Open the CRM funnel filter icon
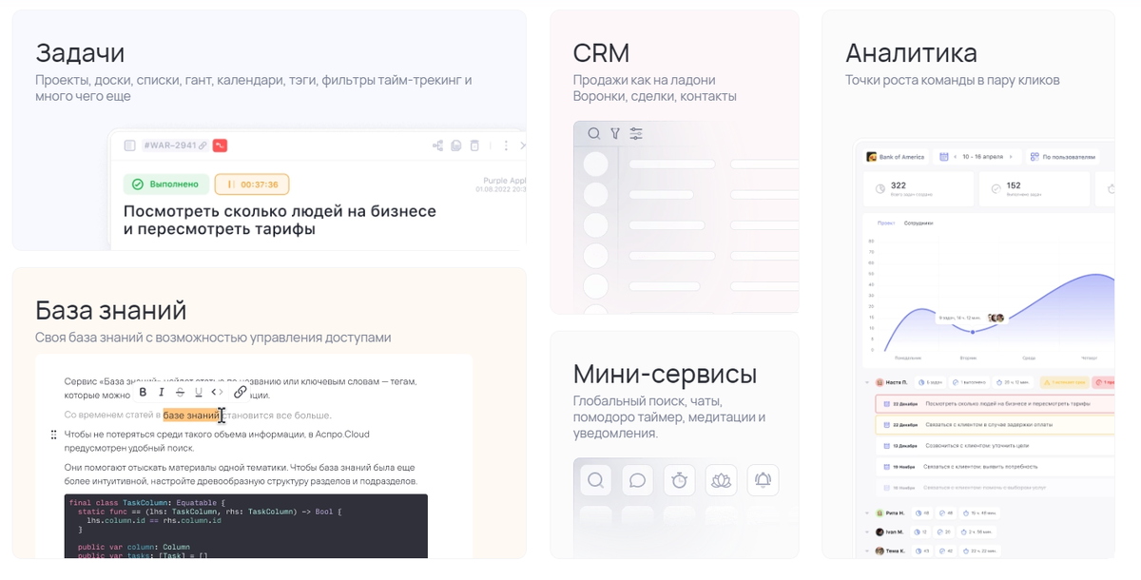 615,134
